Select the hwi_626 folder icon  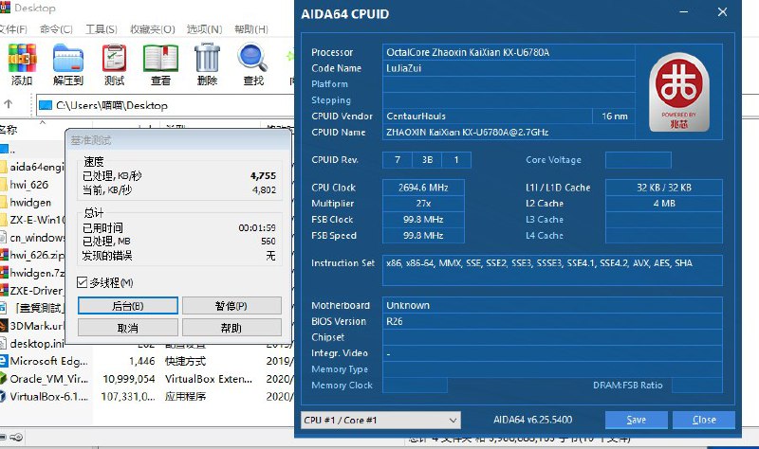click(x=4, y=185)
